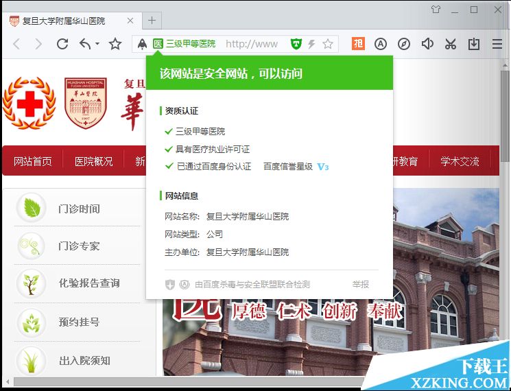
Task: Click the green security shield icon
Action: coord(296,44)
